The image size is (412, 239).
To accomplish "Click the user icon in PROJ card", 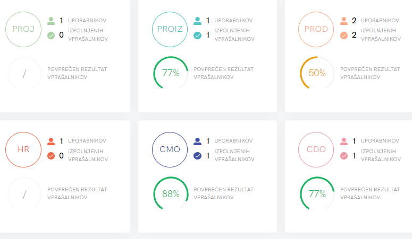I will [x=51, y=21].
